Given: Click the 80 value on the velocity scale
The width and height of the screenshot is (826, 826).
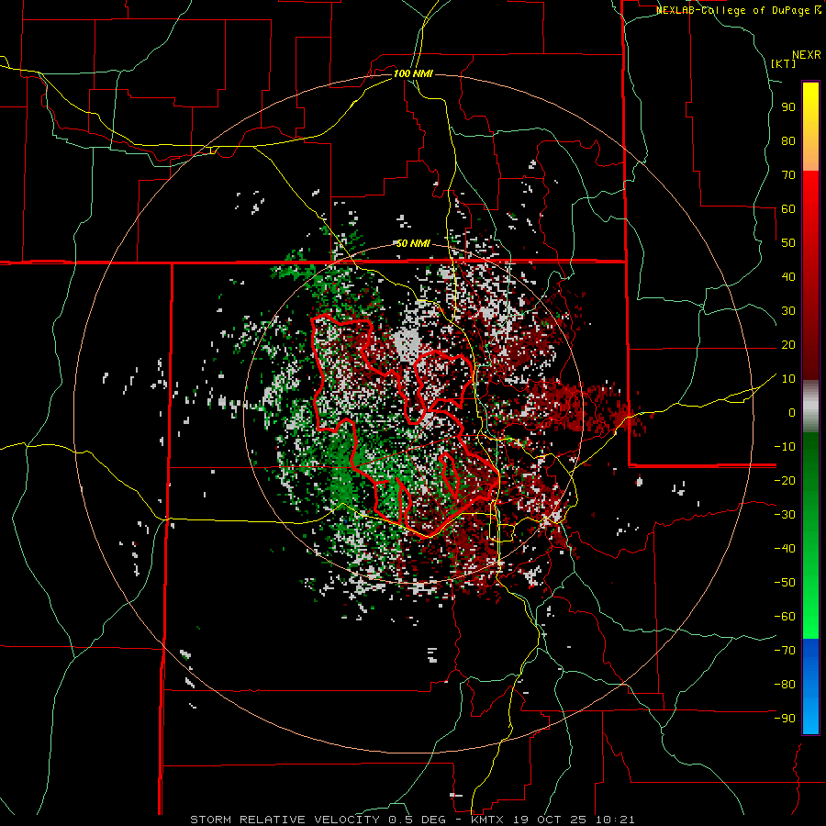Looking at the screenshot, I should point(788,141).
